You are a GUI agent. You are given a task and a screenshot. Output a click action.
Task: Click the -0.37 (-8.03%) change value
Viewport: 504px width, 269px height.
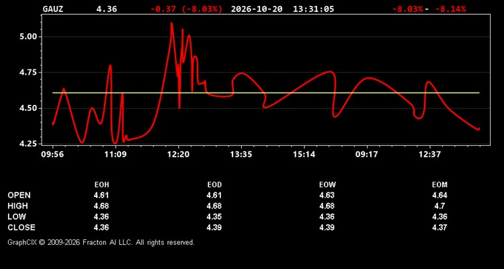pyautogui.click(x=186, y=9)
